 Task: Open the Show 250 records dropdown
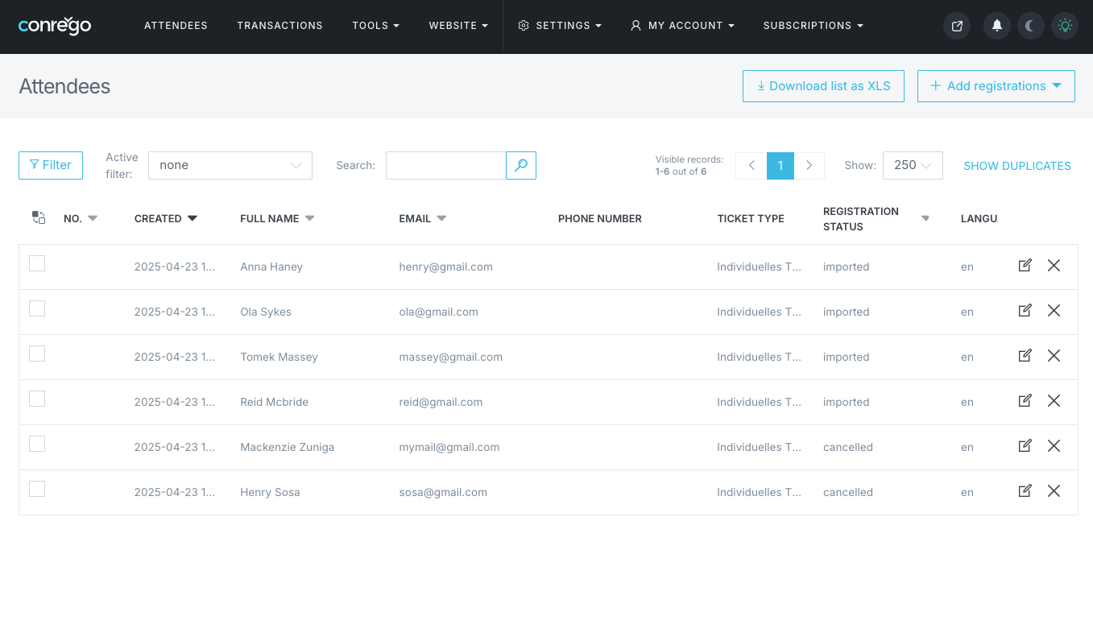(913, 165)
